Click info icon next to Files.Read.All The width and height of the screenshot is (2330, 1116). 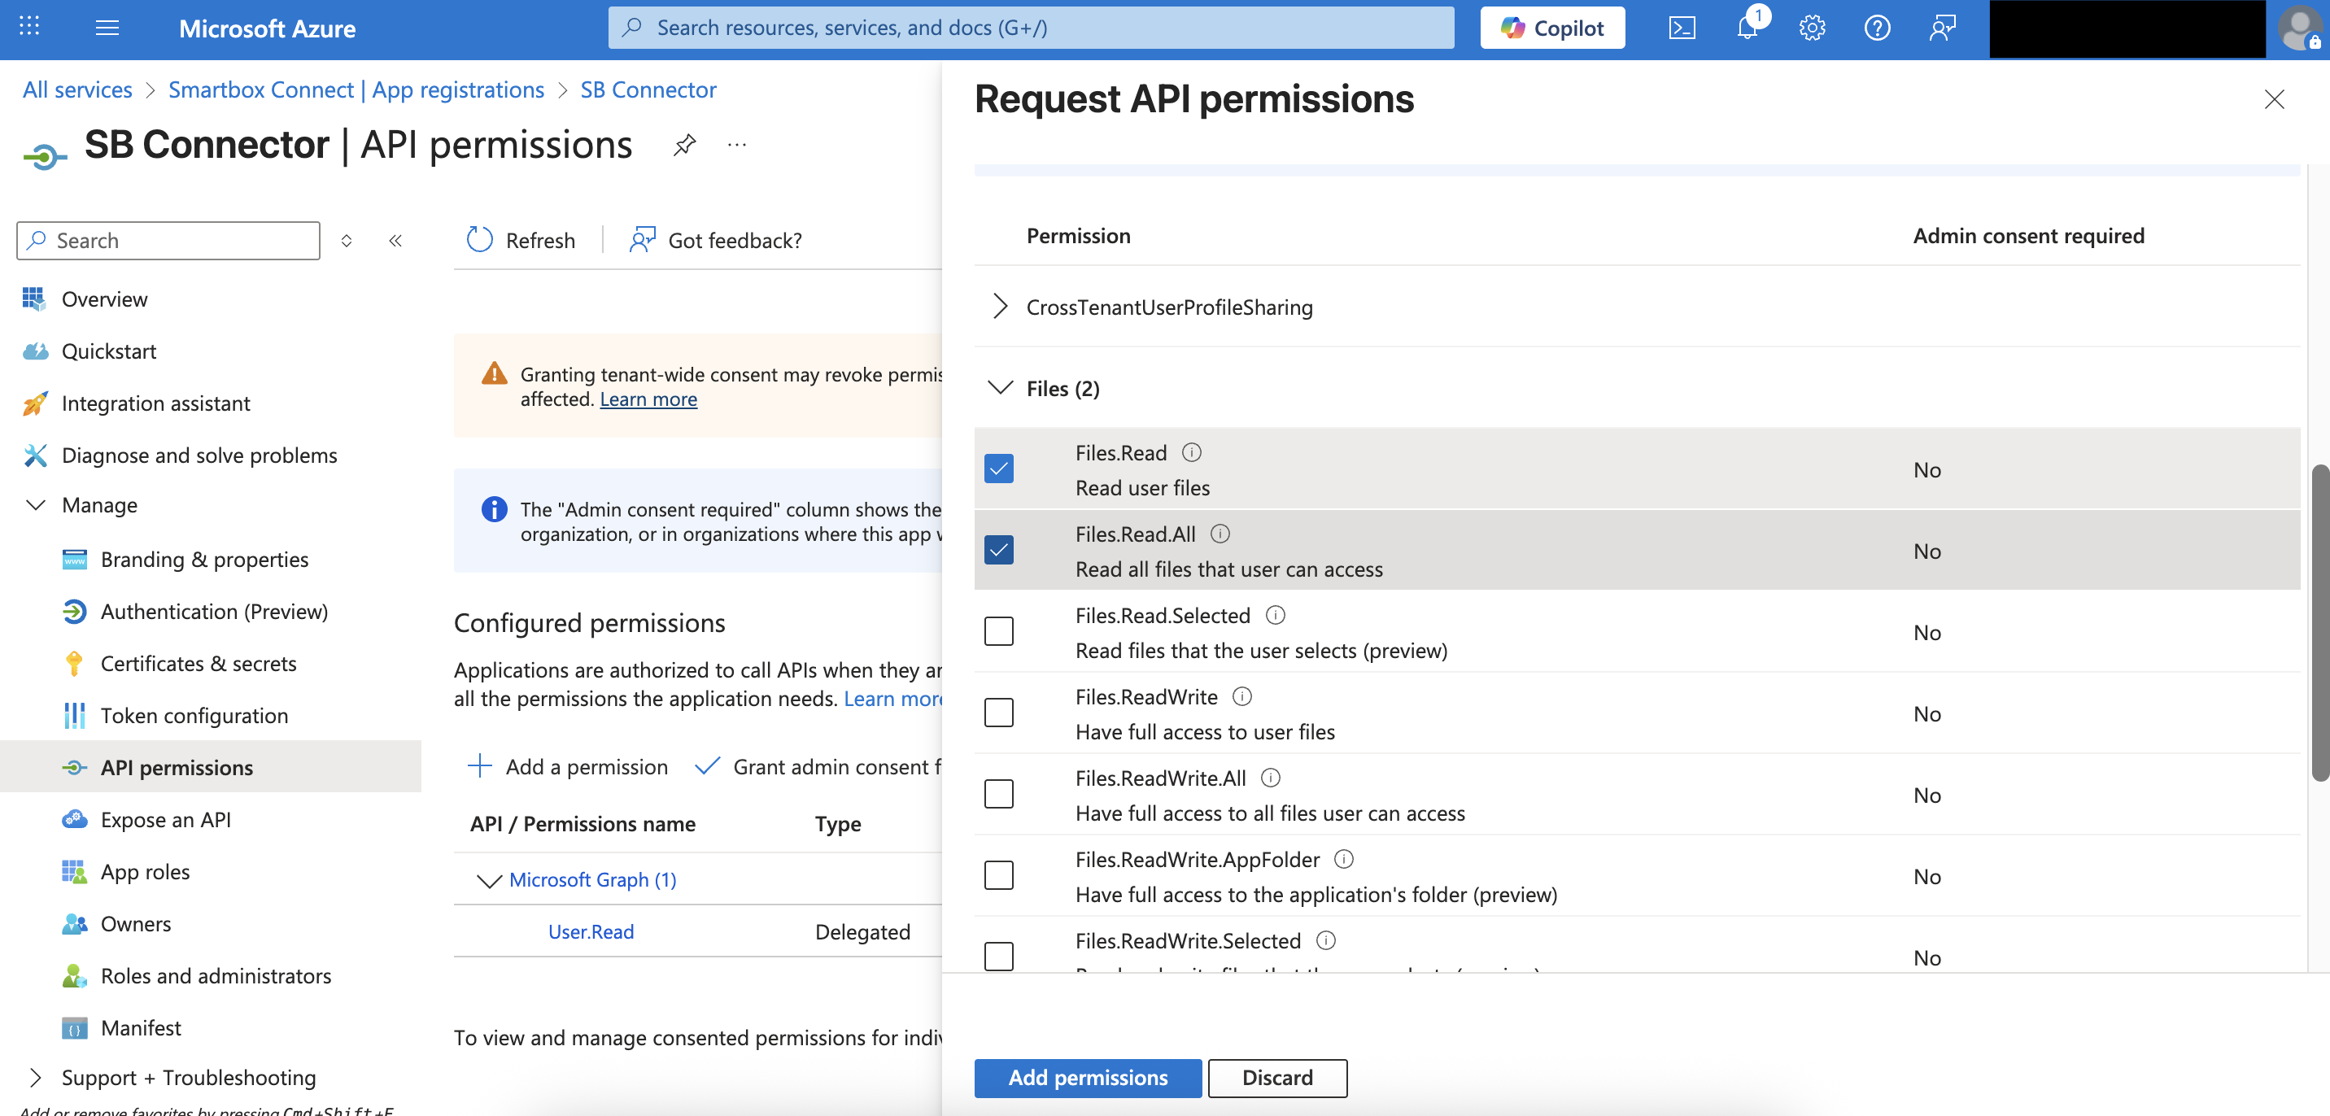tap(1220, 534)
